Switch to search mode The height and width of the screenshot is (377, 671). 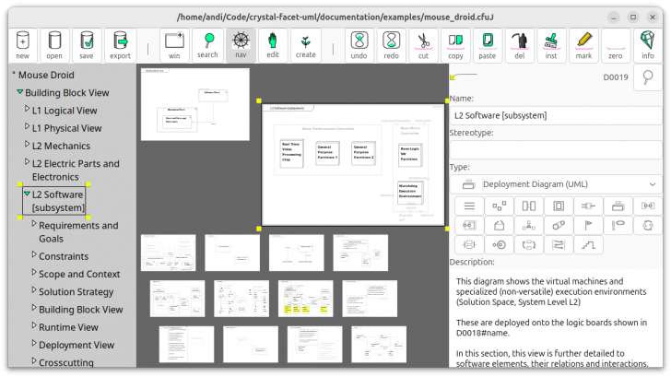pyautogui.click(x=207, y=45)
